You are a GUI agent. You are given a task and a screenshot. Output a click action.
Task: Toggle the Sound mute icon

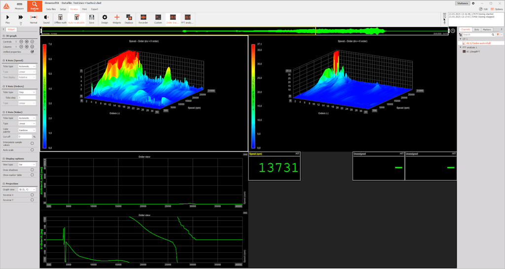[x=46, y=19]
